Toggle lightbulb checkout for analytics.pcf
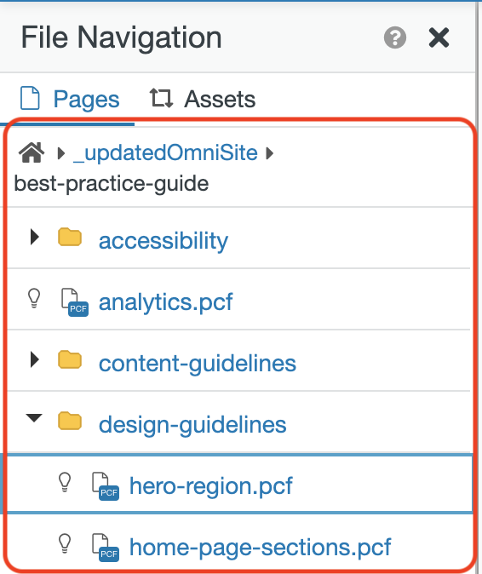Image resolution: width=482 pixels, height=574 pixels. point(34,298)
